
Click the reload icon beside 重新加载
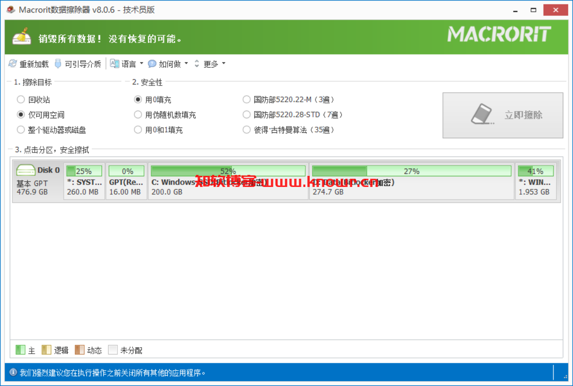13,64
